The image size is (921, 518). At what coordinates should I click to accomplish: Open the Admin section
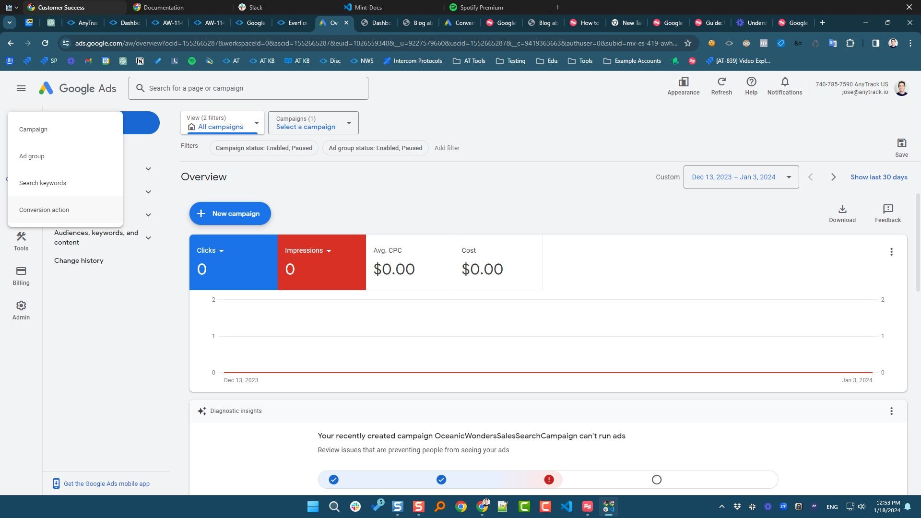[x=21, y=311]
